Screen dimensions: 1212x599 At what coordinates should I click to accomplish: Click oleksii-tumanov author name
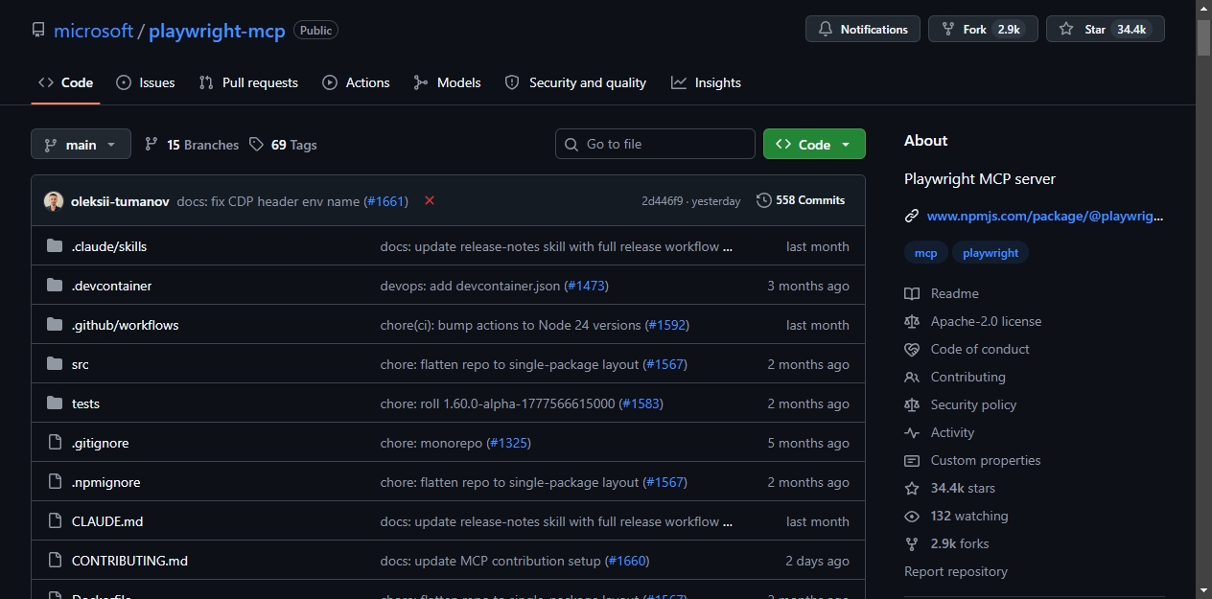tap(120, 201)
